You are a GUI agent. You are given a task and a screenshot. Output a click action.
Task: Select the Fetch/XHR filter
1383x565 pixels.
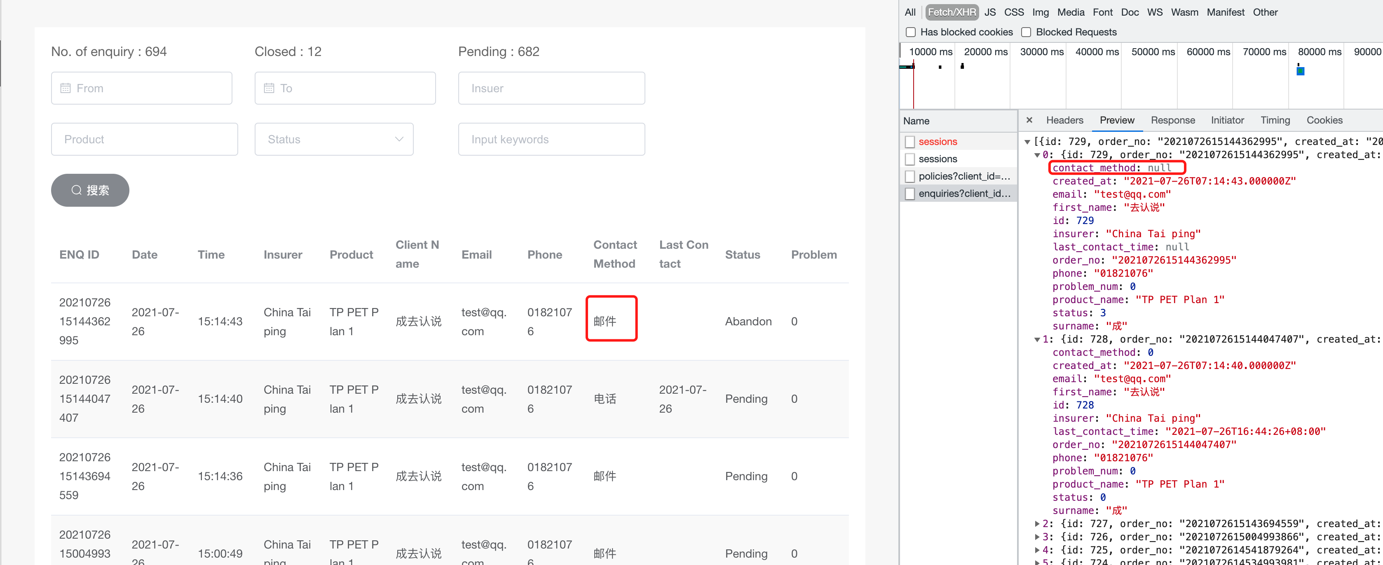tap(952, 12)
